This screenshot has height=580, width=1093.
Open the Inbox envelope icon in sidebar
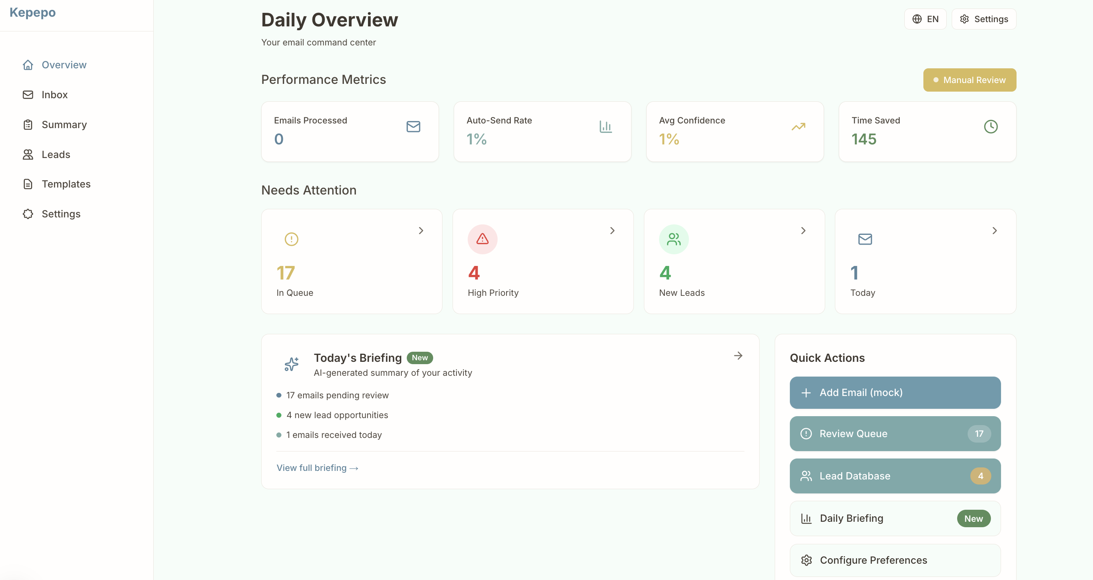coord(28,94)
